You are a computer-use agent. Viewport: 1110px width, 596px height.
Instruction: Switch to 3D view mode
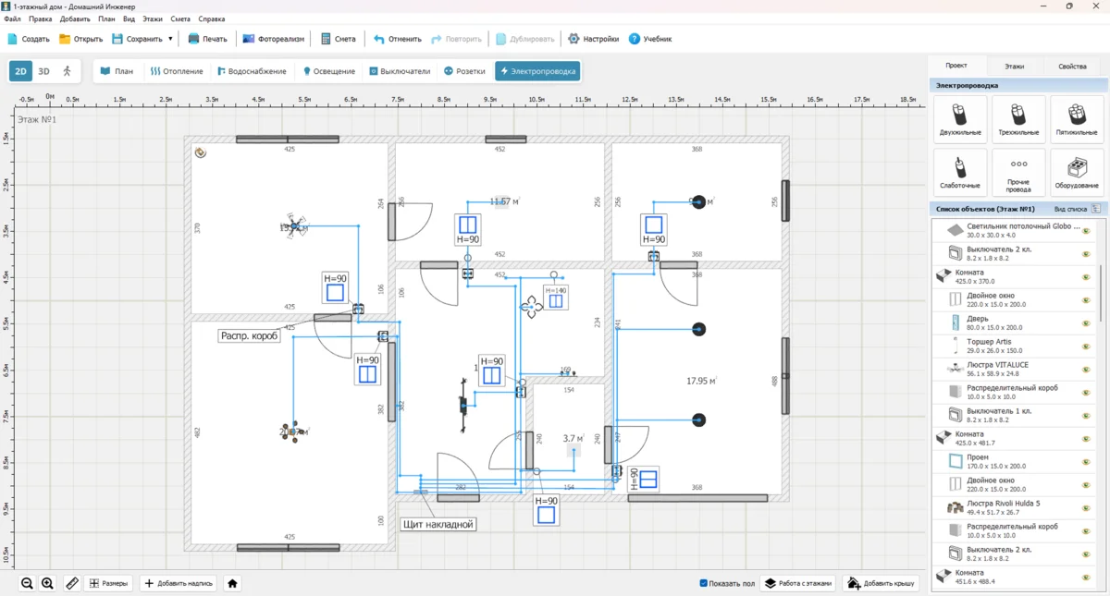[x=43, y=71]
